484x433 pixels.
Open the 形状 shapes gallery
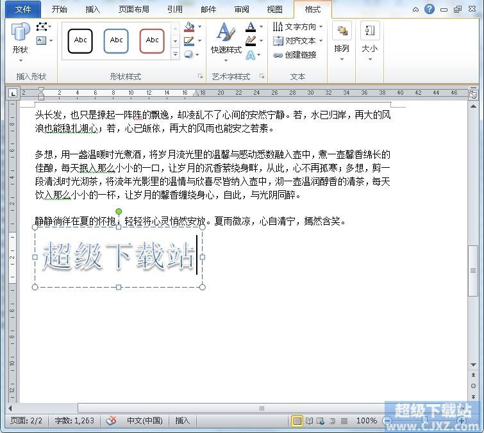coord(20,40)
